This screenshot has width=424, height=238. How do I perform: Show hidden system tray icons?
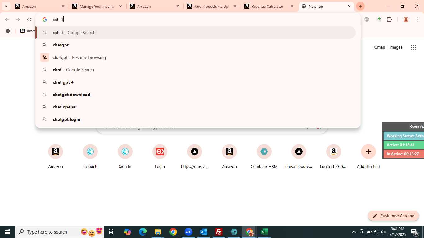coord(354,232)
